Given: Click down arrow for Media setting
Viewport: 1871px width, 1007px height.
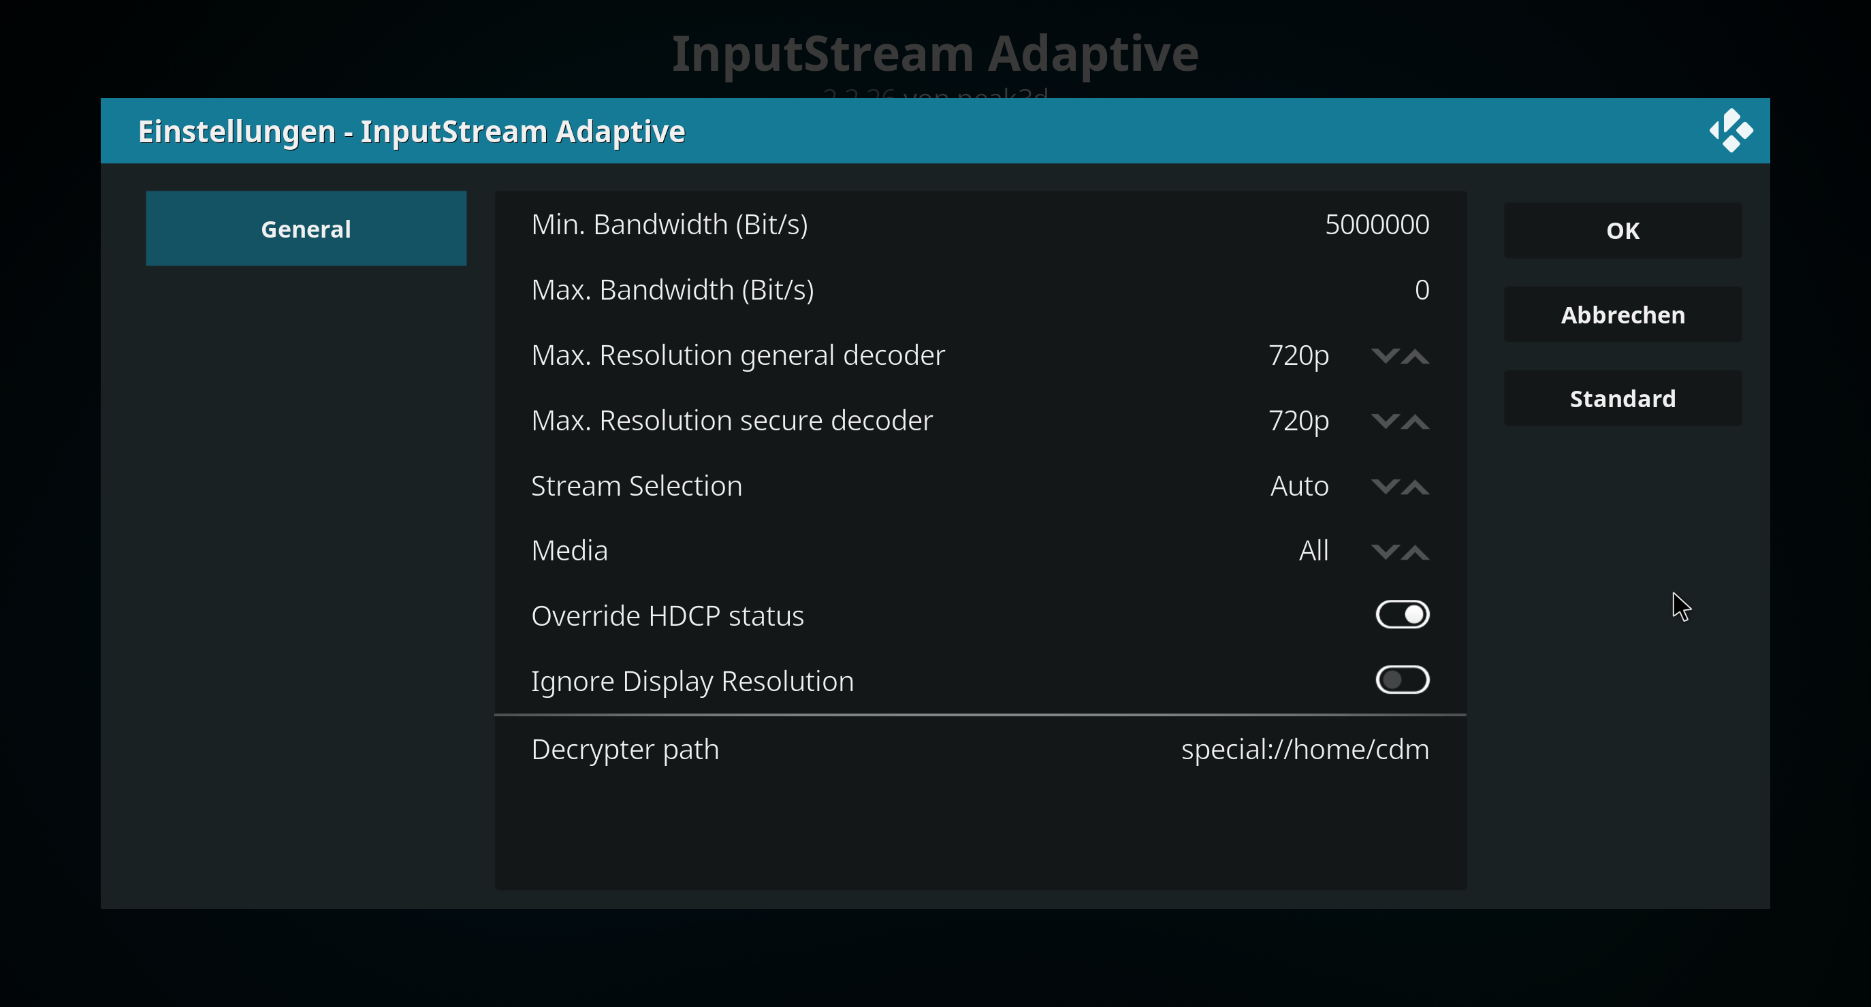Looking at the screenshot, I should click(1385, 552).
